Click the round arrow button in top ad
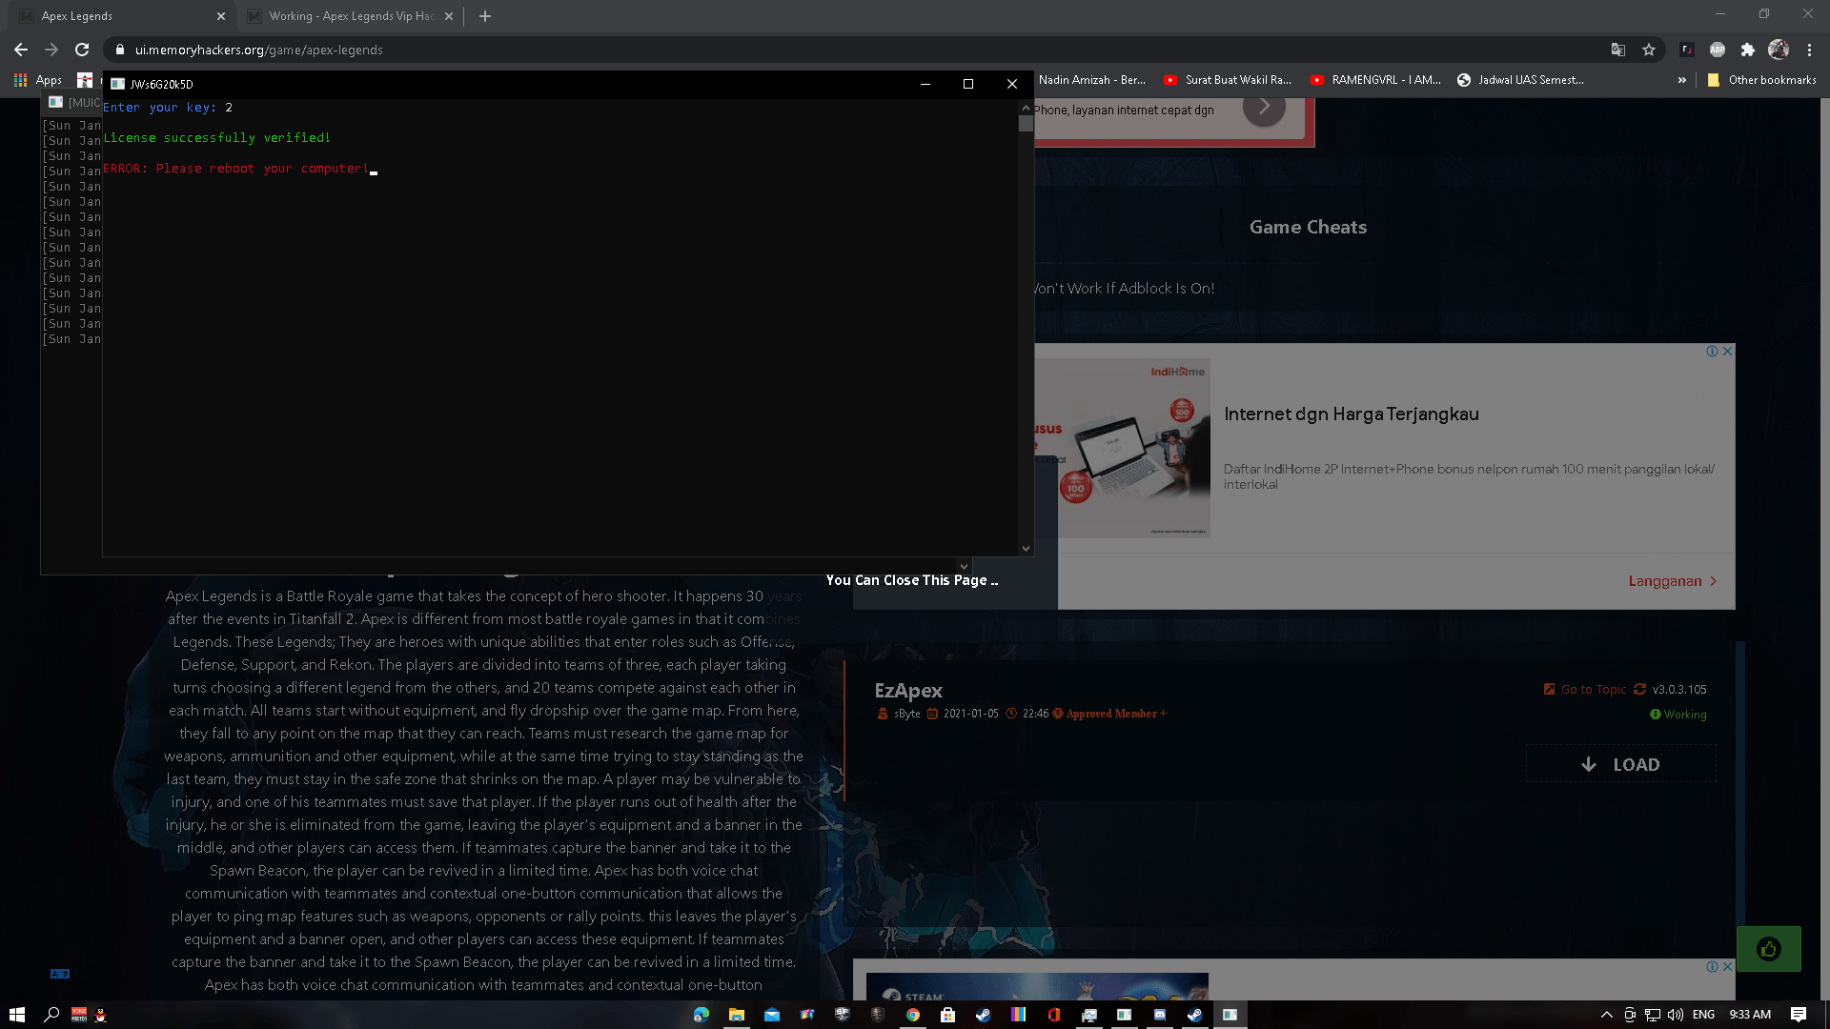The width and height of the screenshot is (1830, 1029). coord(1264,107)
